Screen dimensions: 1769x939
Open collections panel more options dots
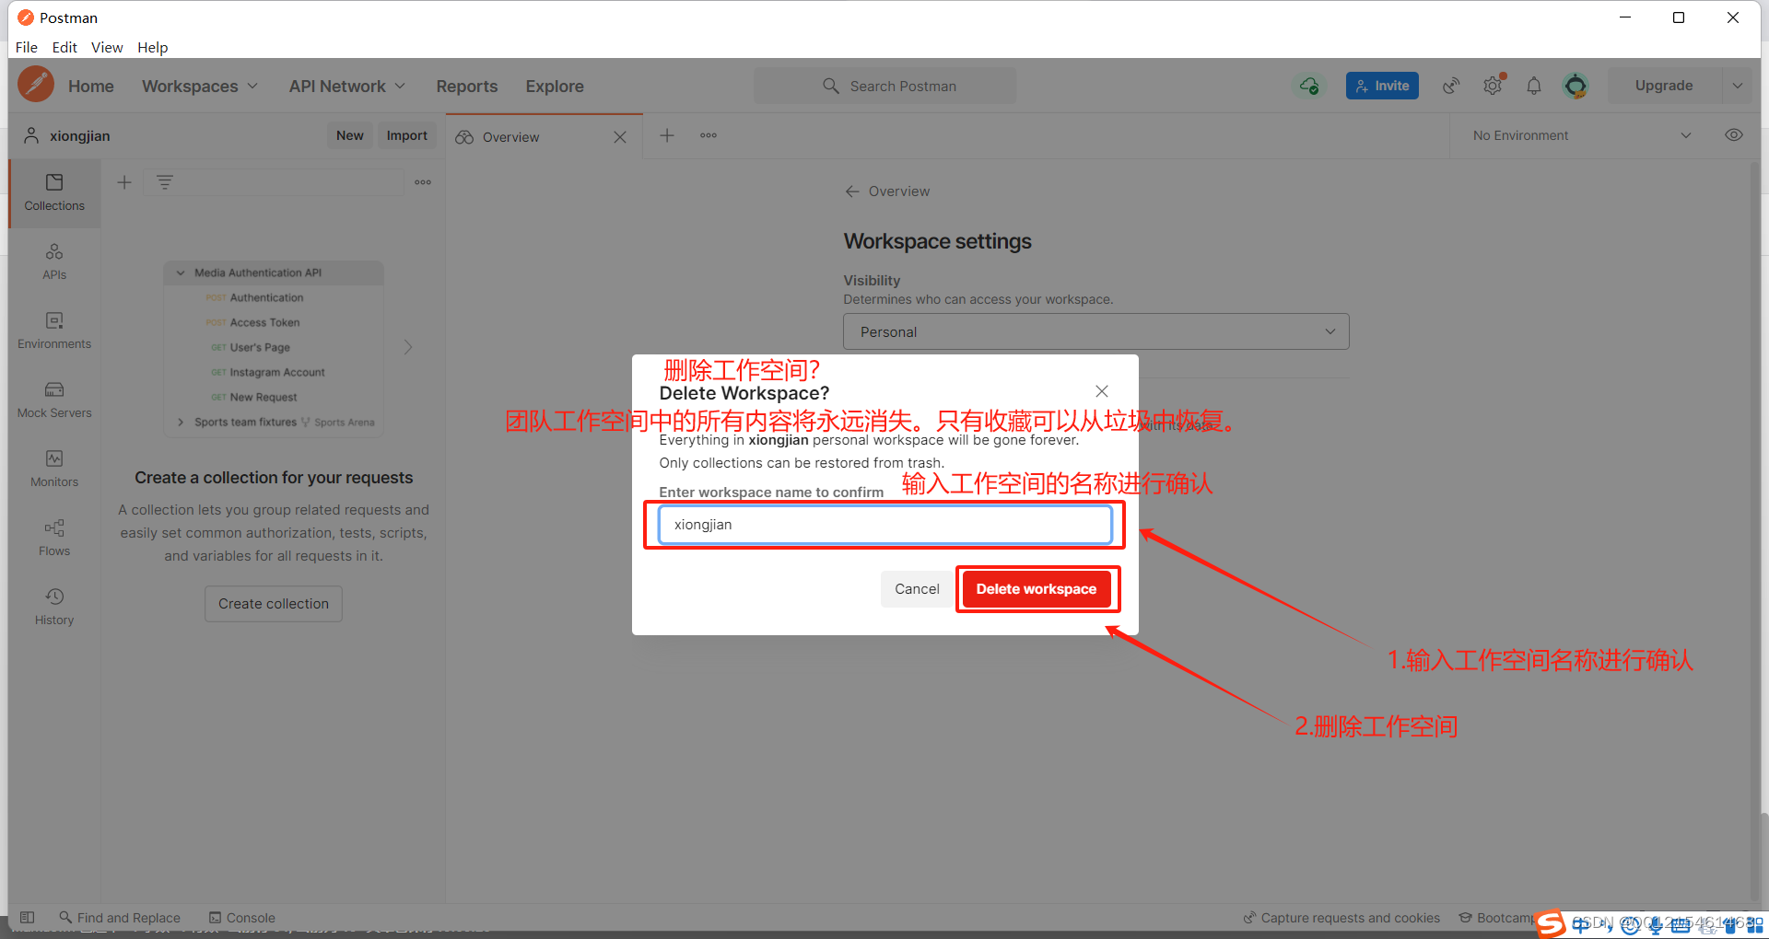click(423, 182)
